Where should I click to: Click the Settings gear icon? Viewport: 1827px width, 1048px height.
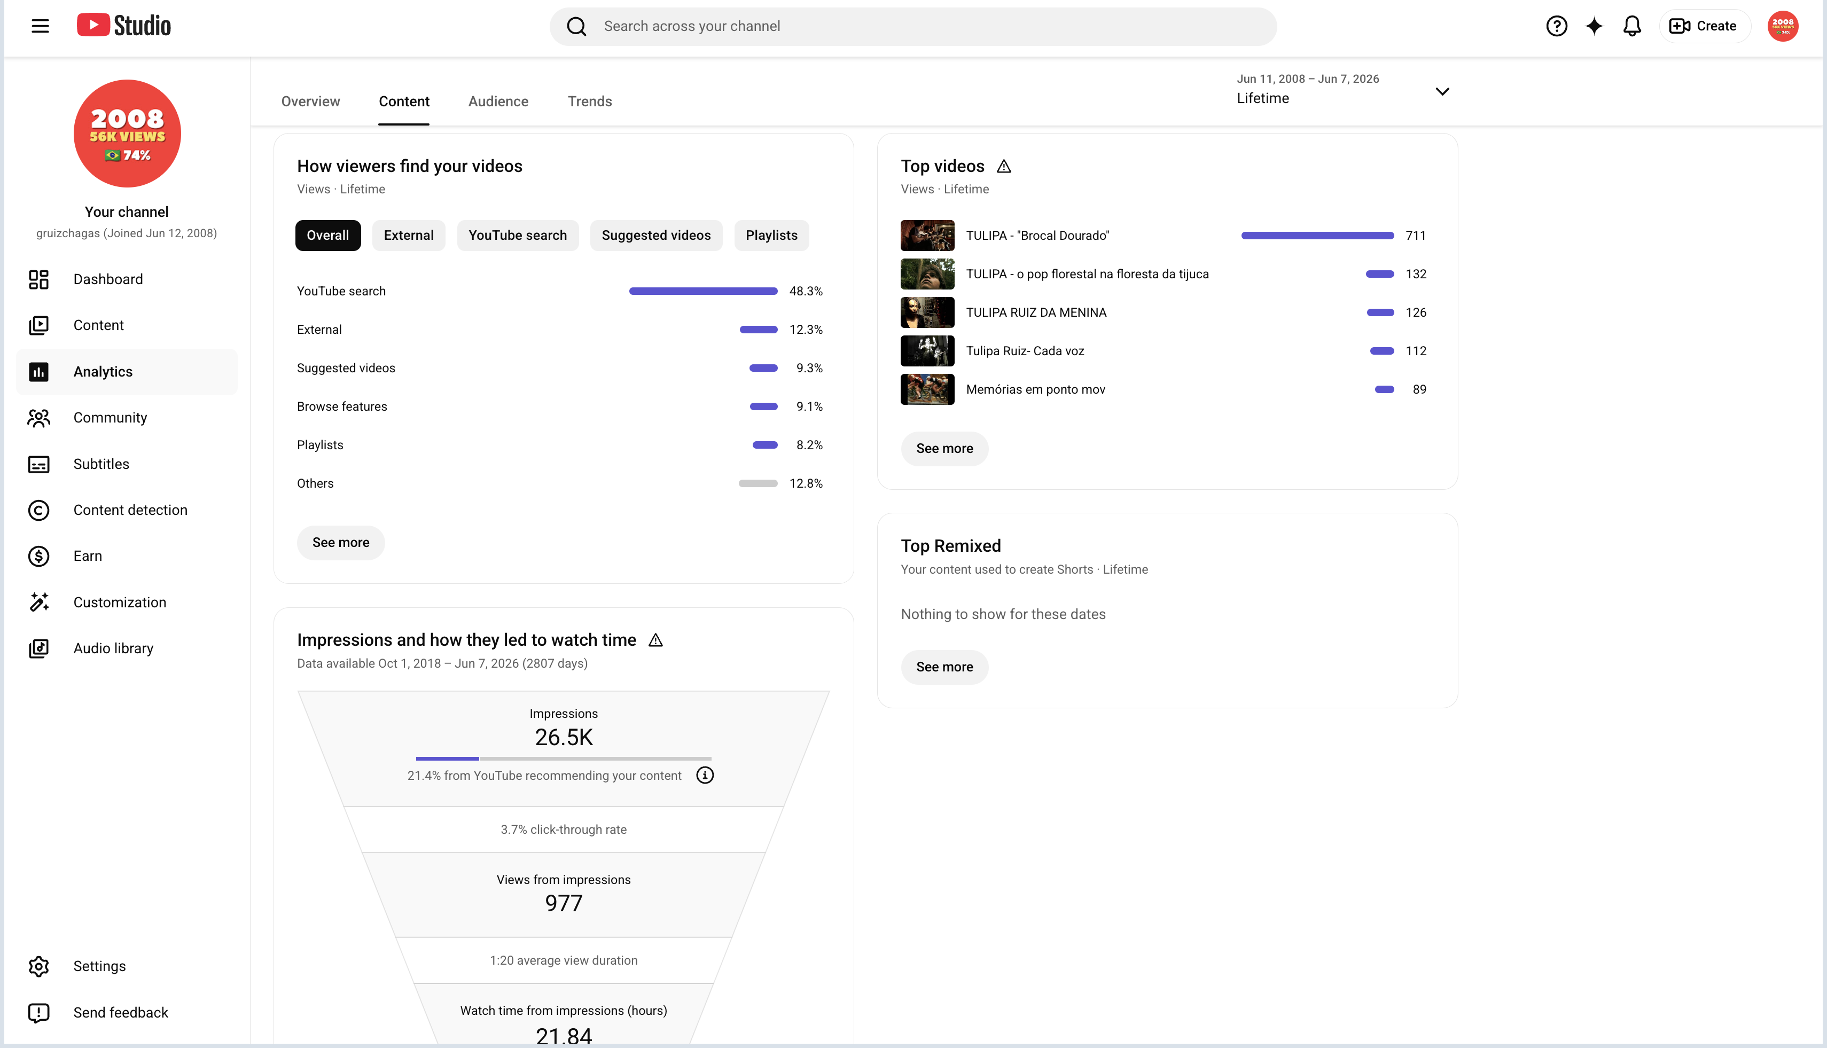pos(39,967)
